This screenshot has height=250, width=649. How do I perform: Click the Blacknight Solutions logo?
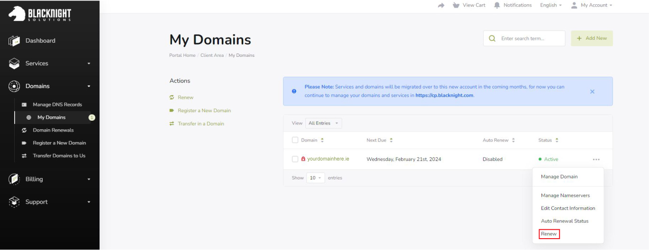coord(40,13)
